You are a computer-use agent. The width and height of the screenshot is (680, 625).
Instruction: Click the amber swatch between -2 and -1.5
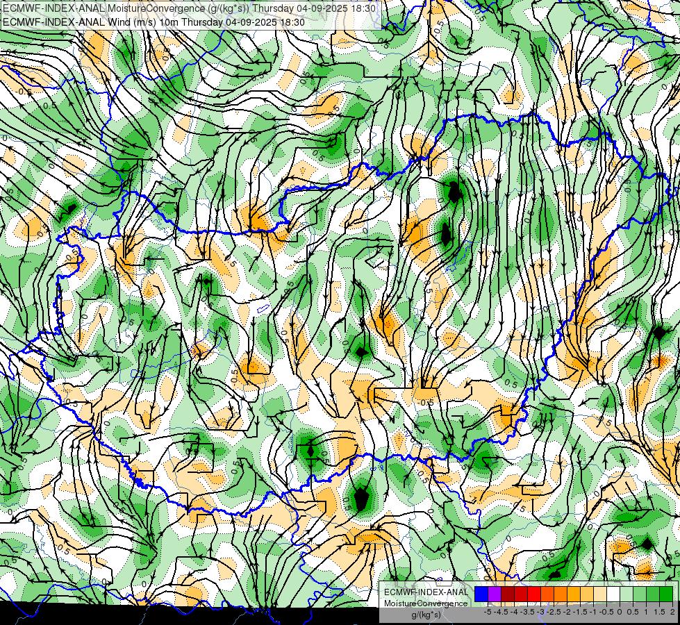[574, 594]
